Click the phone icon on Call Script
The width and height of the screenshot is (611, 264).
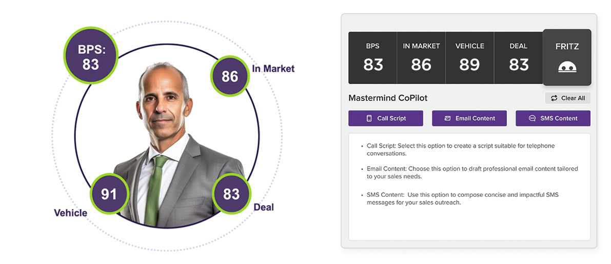click(369, 118)
